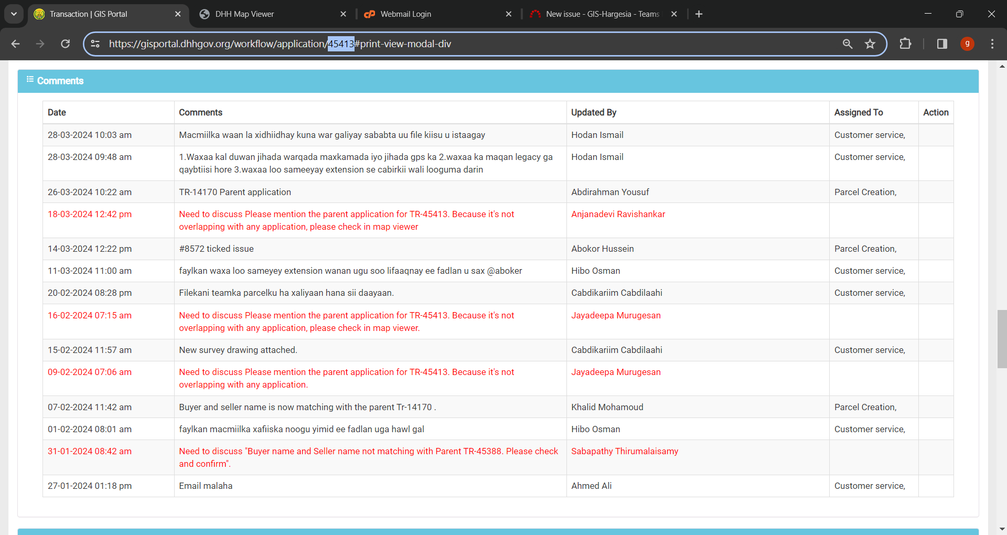
Task: Click Abokor Hussein in Updated By
Action: tap(603, 249)
